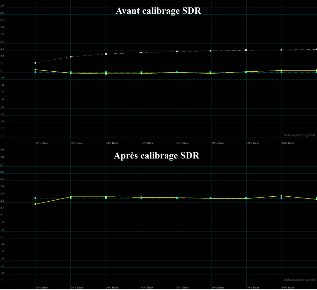The width and height of the screenshot is (317, 290).
Task: Select cyan reference point at 10% in bottom chart
Action: click(35, 198)
